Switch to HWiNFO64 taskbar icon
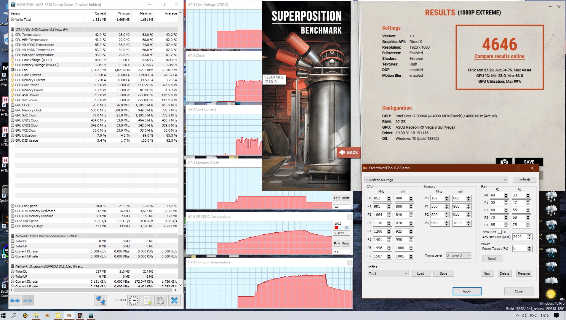The height and width of the screenshot is (320, 566). coord(91,316)
